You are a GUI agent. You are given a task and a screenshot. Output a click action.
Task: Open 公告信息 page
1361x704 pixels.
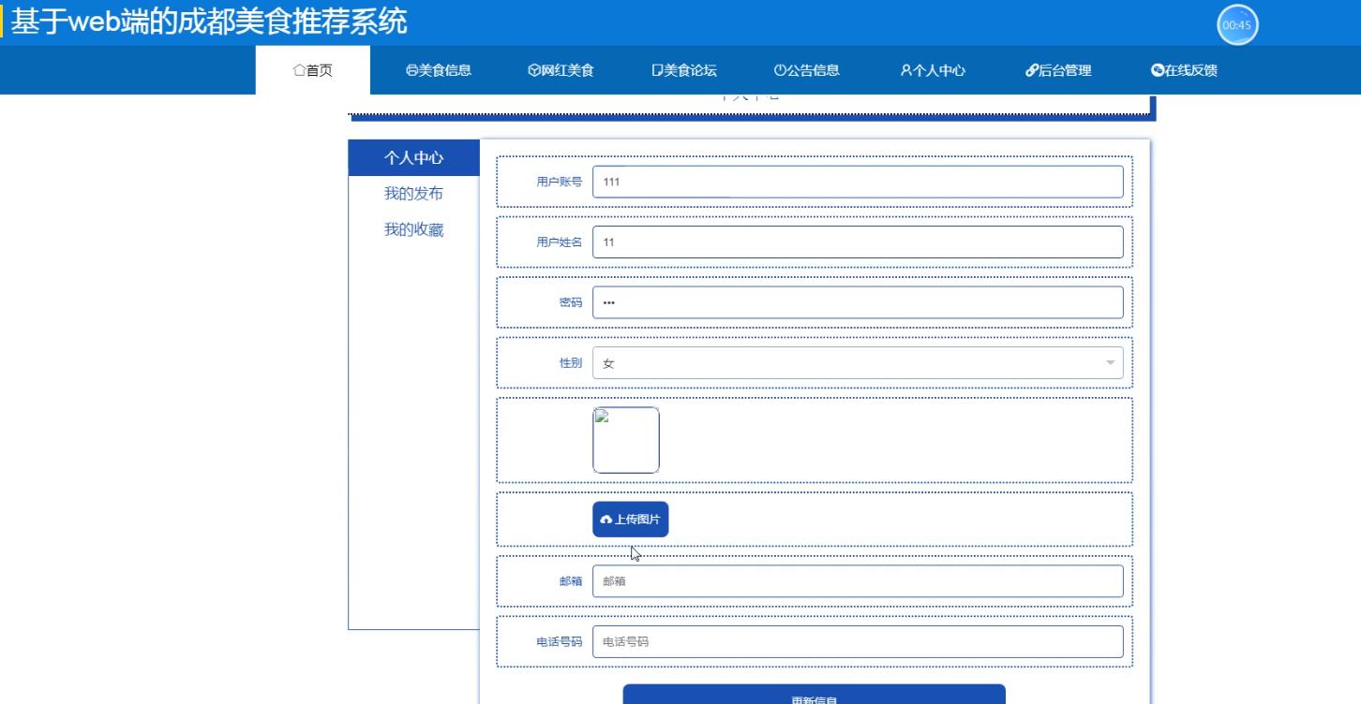[806, 70]
